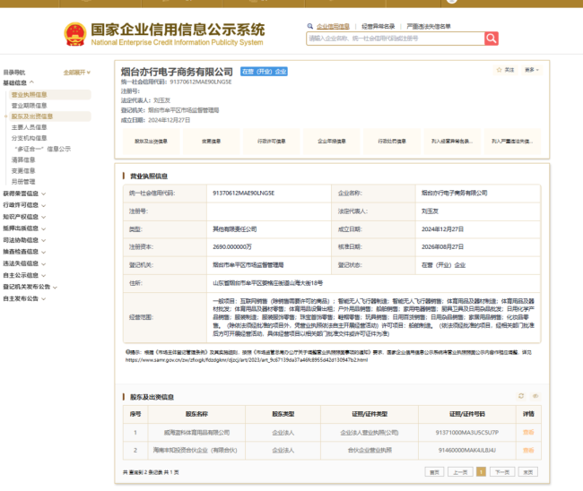The width and height of the screenshot is (583, 491).
Task: Expand the 抽查检查信息 section
Action: [x=24, y=252]
